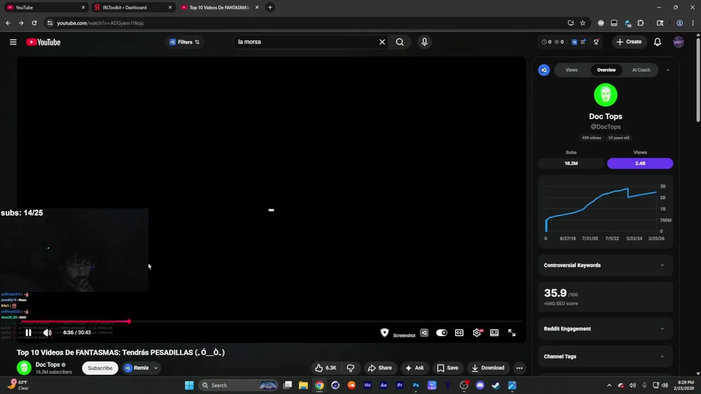Click the address bar URL
The image size is (701, 394).
point(101,23)
